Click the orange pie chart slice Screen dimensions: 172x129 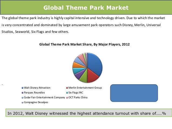tap(77, 65)
